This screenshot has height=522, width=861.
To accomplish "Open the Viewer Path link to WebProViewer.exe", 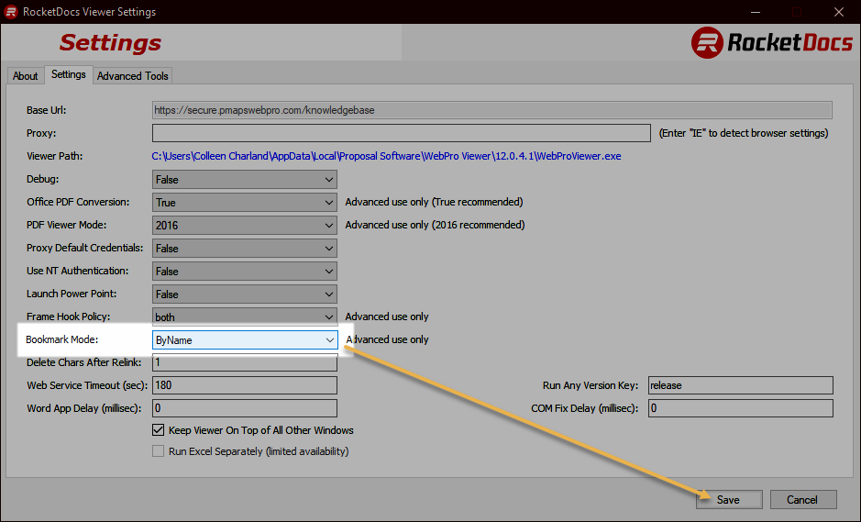I will pos(386,156).
